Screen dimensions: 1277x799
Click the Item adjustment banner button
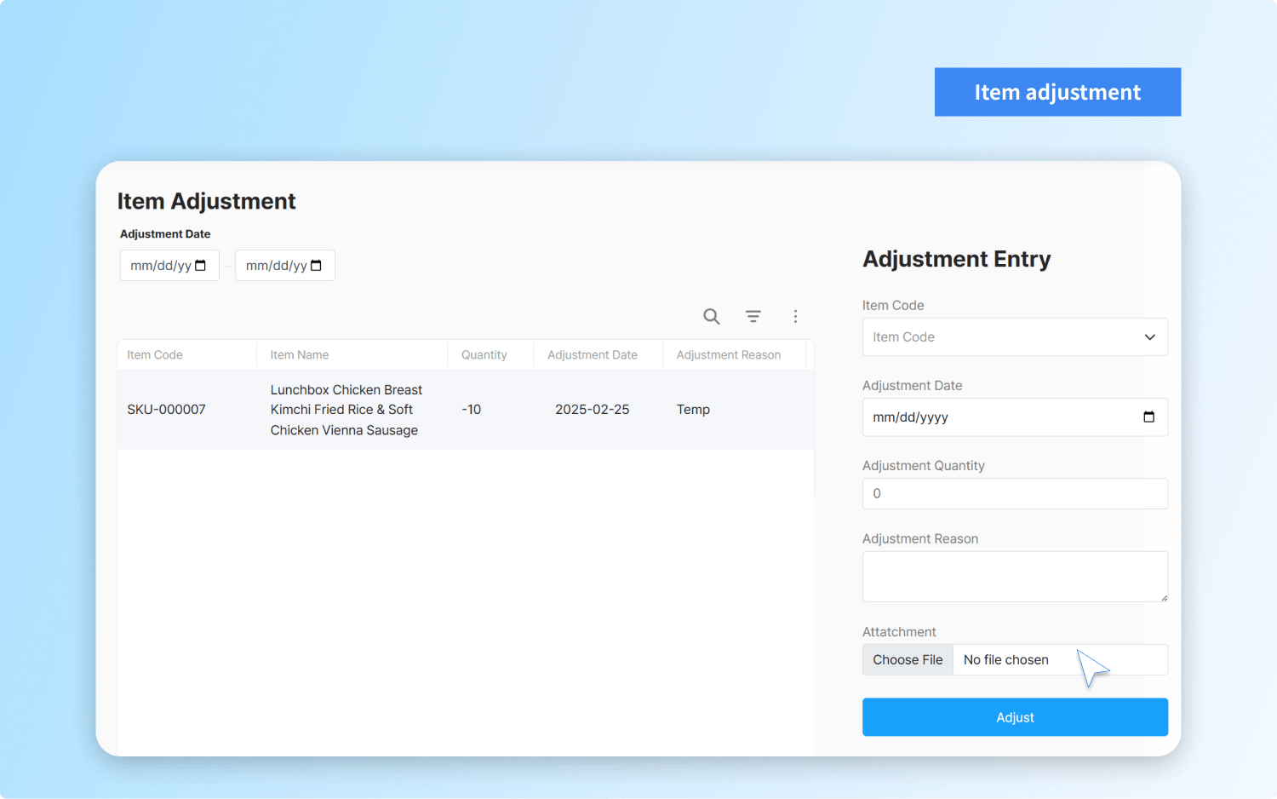1057,92
